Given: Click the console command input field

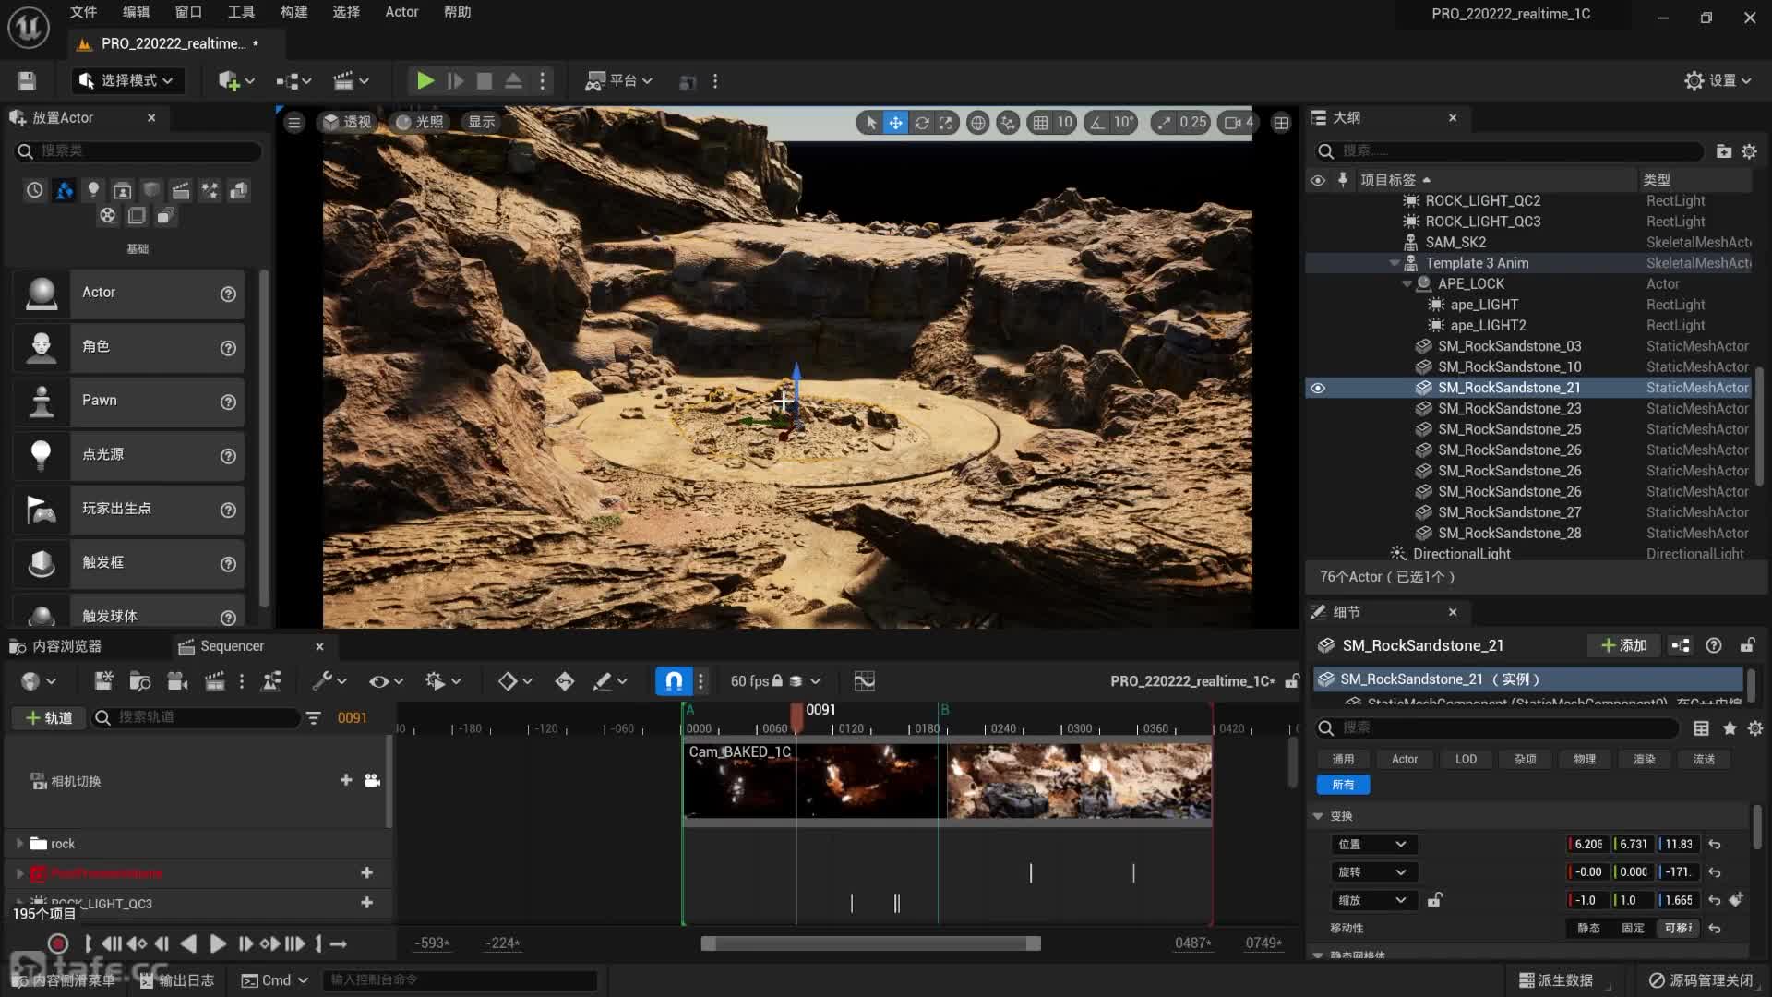Looking at the screenshot, I should (x=460, y=980).
